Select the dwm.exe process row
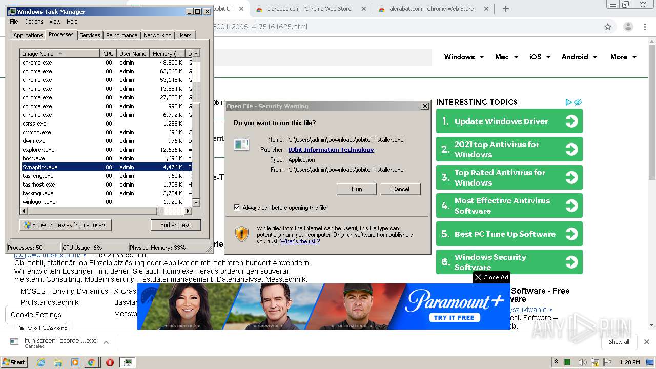The image size is (656, 369). coord(107,141)
